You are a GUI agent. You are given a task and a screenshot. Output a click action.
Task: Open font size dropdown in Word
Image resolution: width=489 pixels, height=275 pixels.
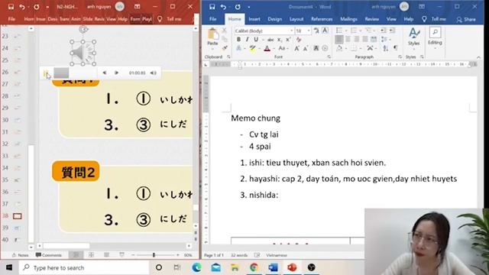coord(309,31)
